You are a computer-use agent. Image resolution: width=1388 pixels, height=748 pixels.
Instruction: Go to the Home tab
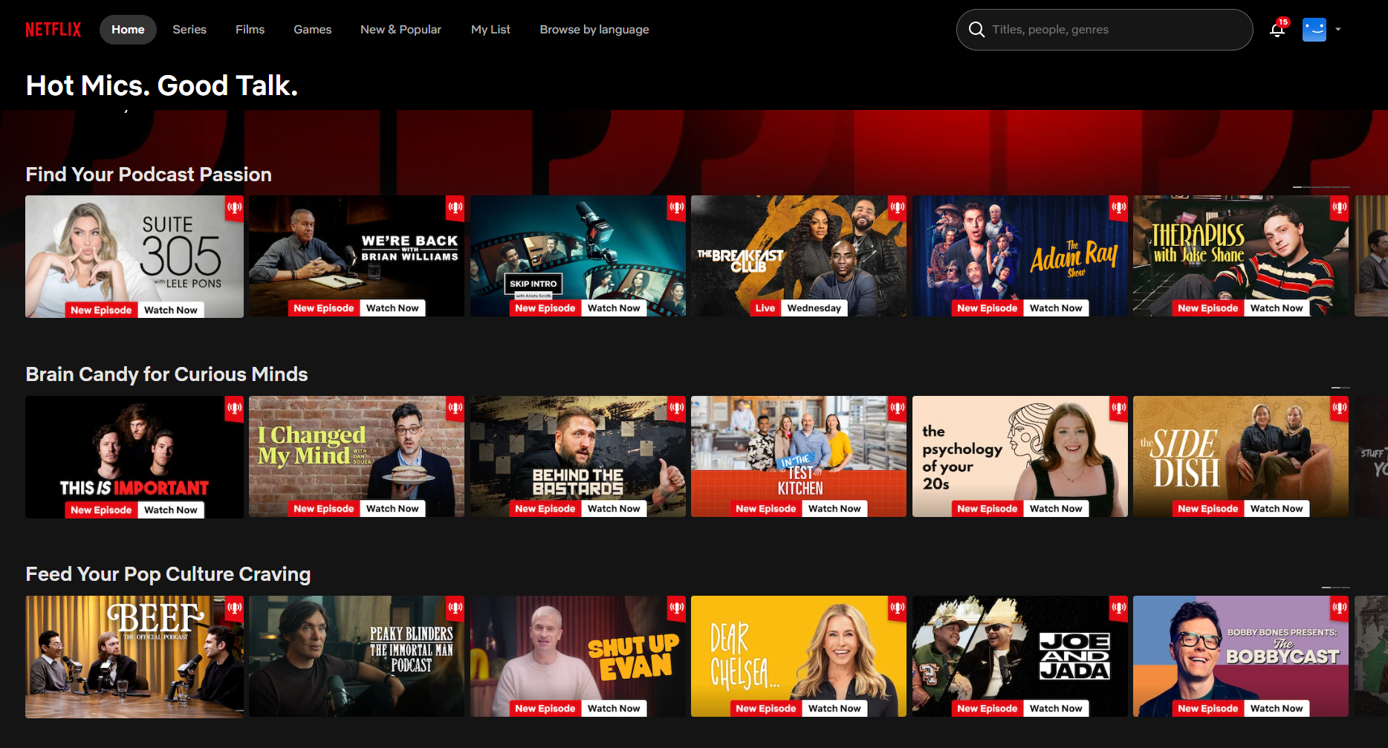tap(128, 30)
